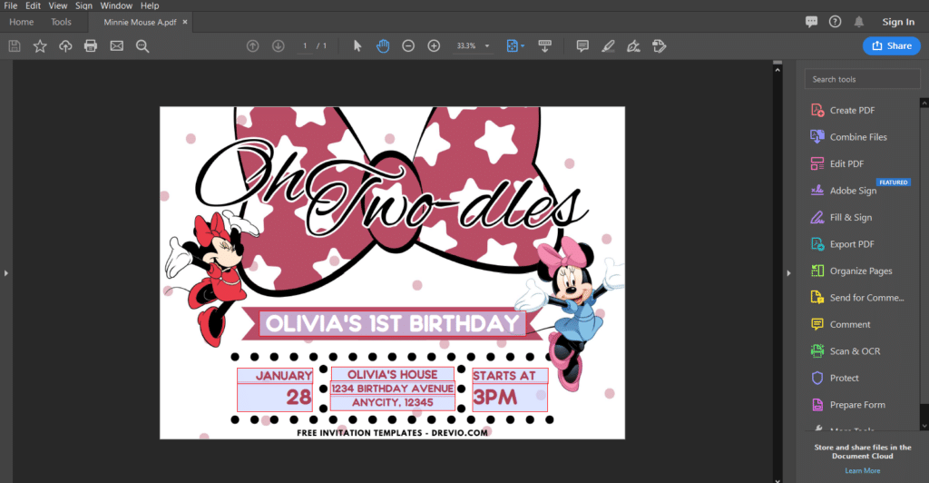
Task: Add file to starred with star icon
Action: 40,45
